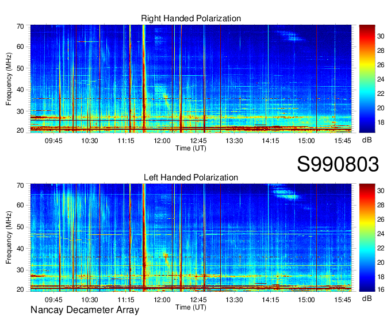The width and height of the screenshot is (391, 317).
Task: Click 10:30 time tick under Right Handed plot
Action: (x=90, y=141)
